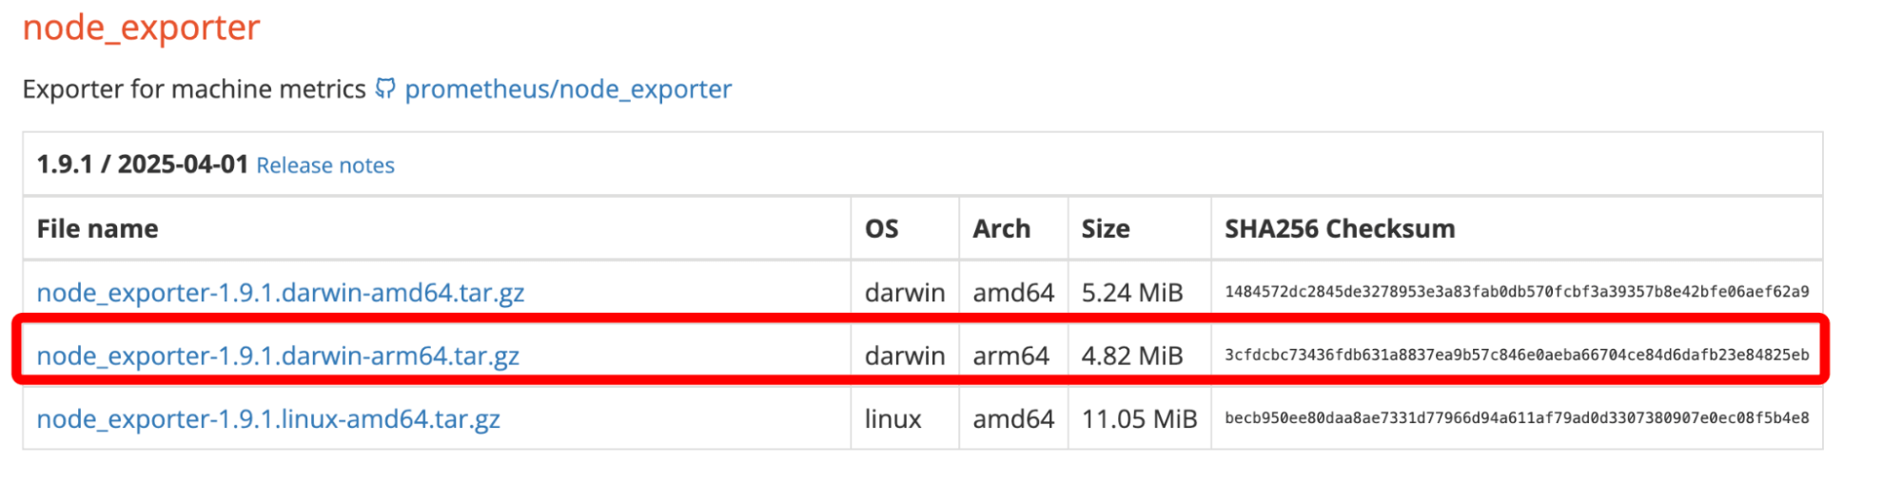The height and width of the screenshot is (502, 1902).
Task: Download node_exporter-1.9.1.darwin-amd64.tar.gz
Action: coord(281,293)
